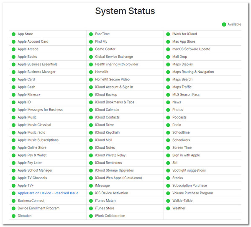Click the System Status heading

[125, 11]
